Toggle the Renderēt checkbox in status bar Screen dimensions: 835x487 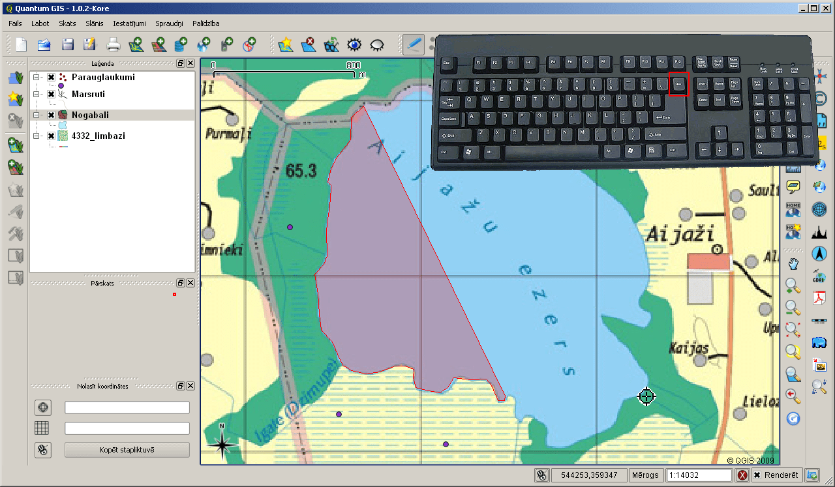tap(757, 475)
